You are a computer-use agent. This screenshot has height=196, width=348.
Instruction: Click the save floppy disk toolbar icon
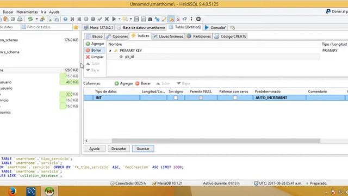click(x=136, y=19)
